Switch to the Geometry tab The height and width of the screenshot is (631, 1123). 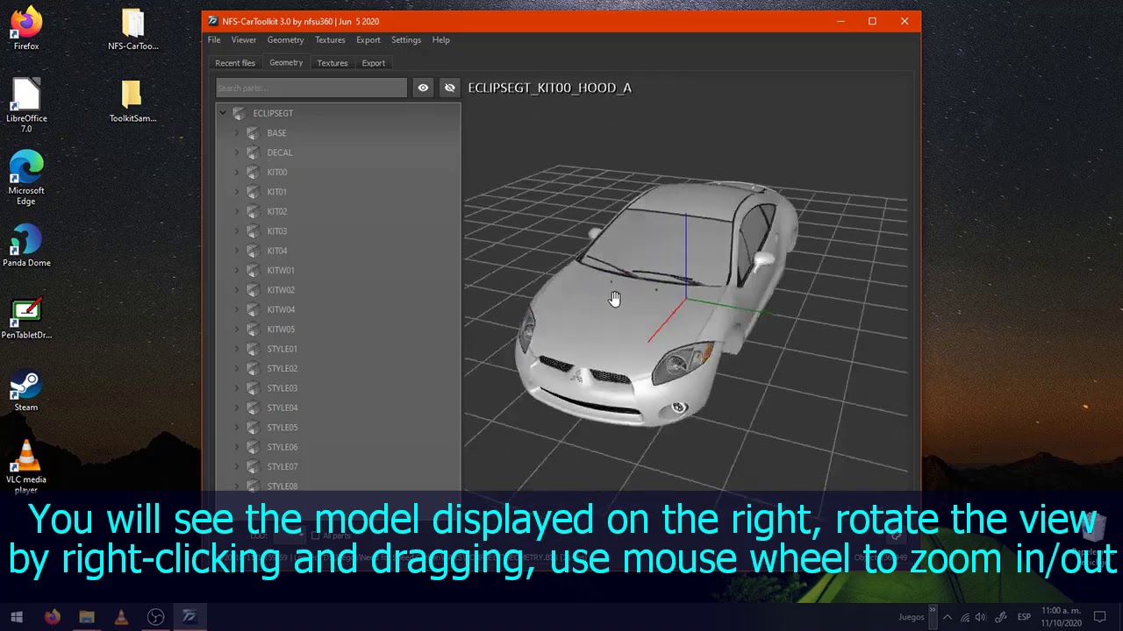coord(286,63)
